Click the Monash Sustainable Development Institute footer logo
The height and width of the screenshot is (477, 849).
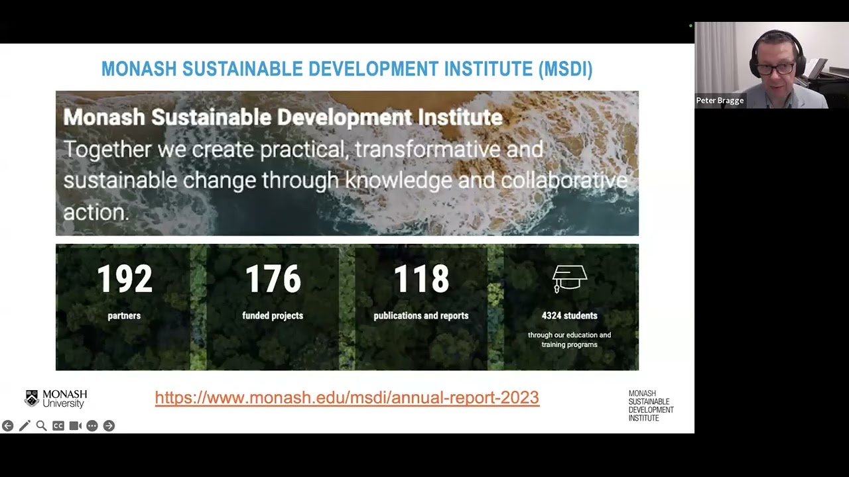(x=651, y=405)
